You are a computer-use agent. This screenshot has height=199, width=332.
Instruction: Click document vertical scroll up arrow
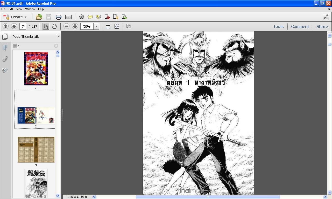click(x=330, y=35)
